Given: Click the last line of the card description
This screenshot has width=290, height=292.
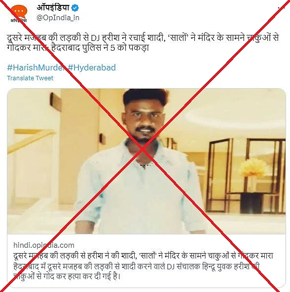Looking at the screenshot, I should (x=67, y=277).
